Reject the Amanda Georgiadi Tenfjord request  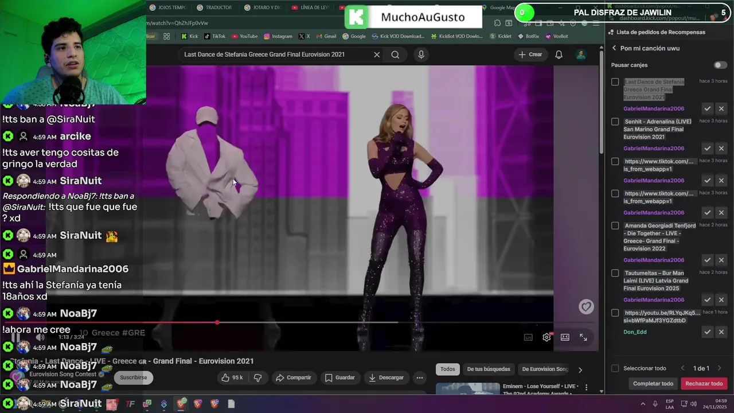[x=721, y=260]
